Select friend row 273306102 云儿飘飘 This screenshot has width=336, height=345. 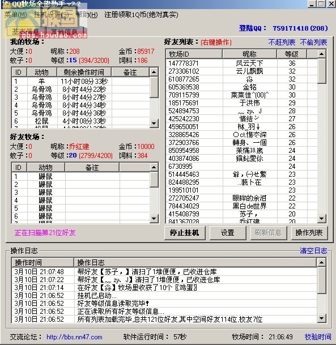241,71
